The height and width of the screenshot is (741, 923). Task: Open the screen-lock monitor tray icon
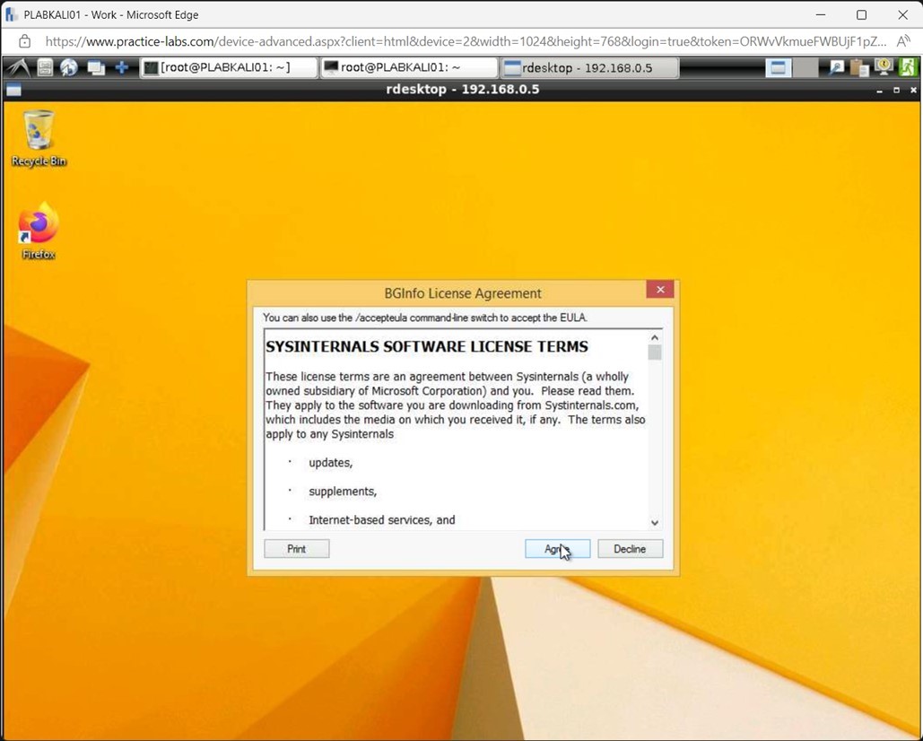point(884,66)
